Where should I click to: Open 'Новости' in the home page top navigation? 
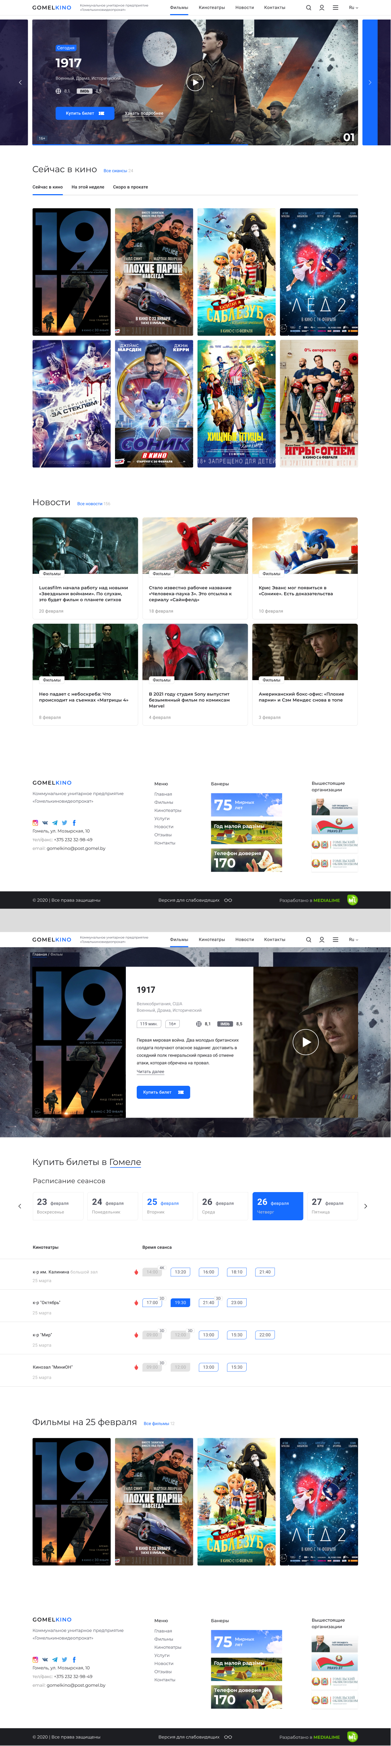(x=245, y=8)
